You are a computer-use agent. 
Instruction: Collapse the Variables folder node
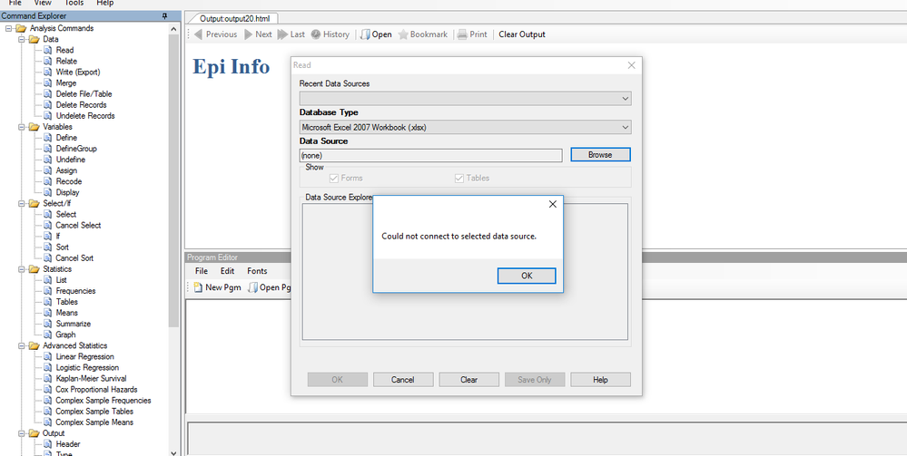tap(22, 127)
